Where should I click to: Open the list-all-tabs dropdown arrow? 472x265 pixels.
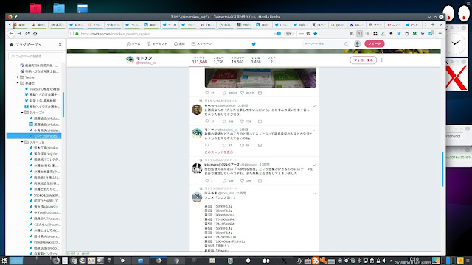coord(440,24)
